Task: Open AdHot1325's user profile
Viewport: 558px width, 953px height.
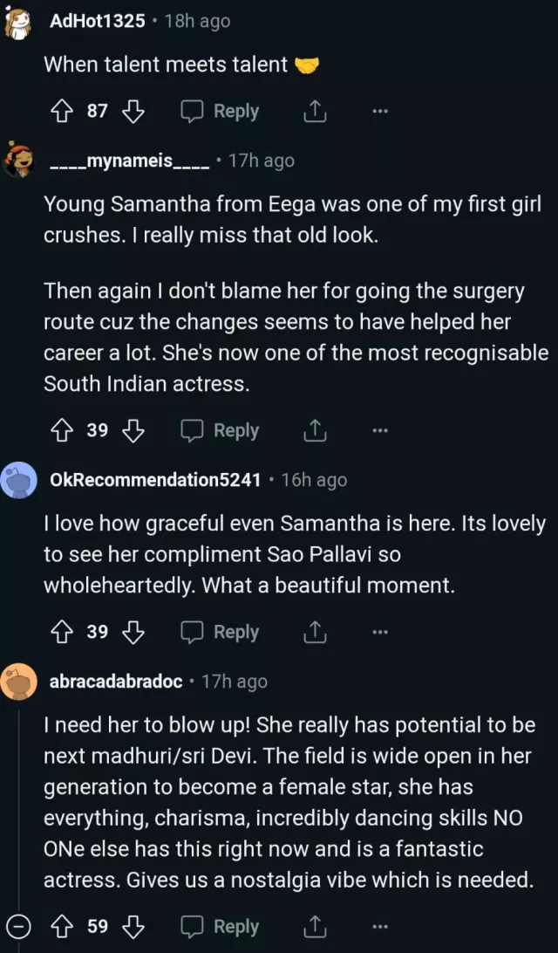Action: (x=98, y=21)
